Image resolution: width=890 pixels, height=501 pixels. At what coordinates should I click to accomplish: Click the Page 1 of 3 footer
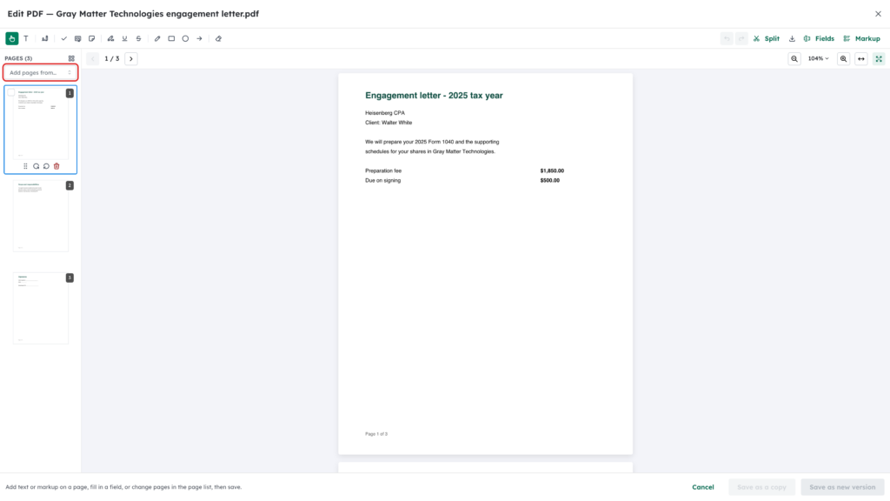coord(376,434)
